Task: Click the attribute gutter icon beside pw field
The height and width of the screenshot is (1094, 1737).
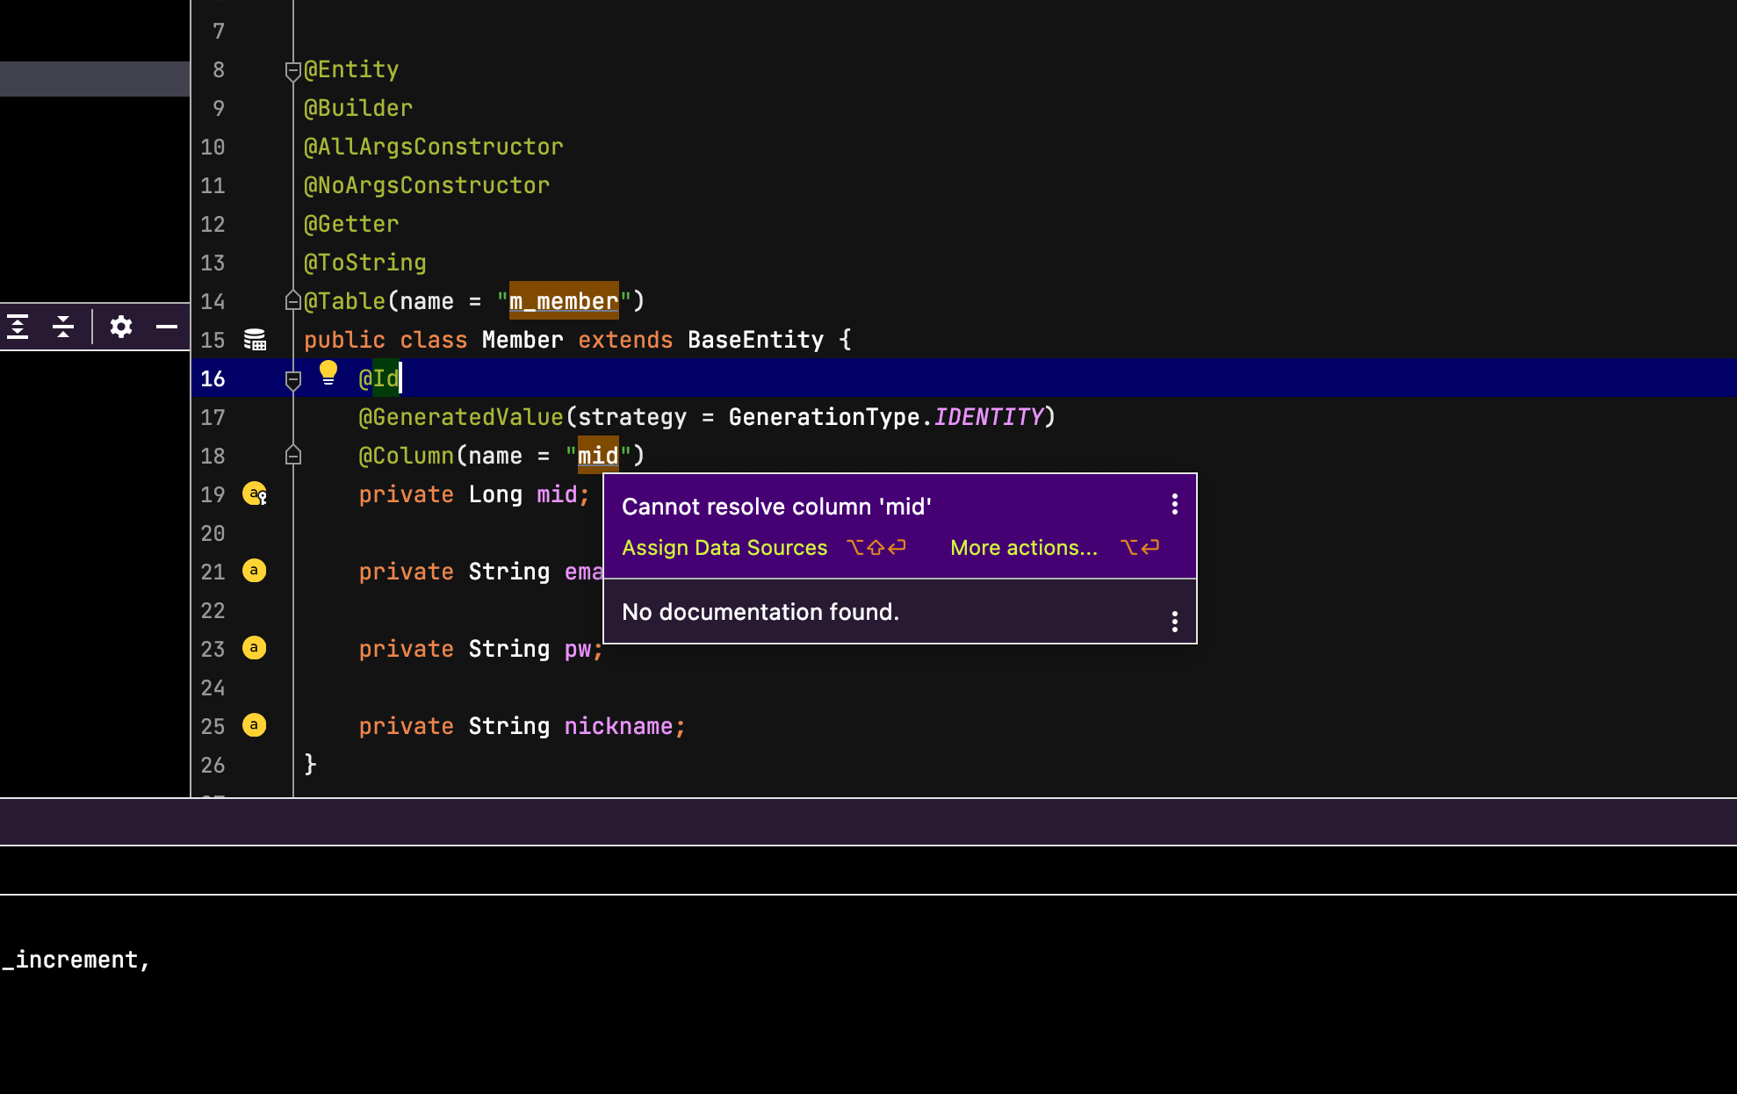Action: click(254, 648)
